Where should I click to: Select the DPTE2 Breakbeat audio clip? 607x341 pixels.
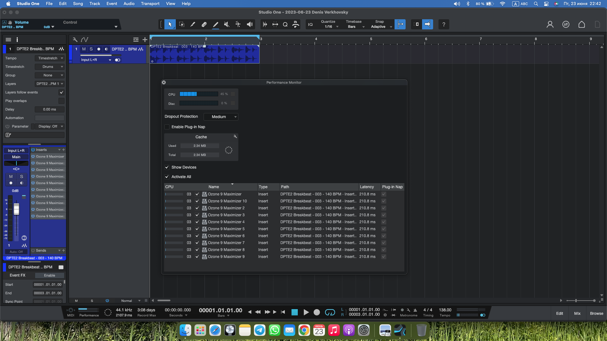(205, 54)
